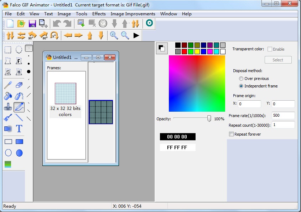Enable the Repeat forever checkbox
This screenshot has width=301, height=212.
pyautogui.click(x=232, y=134)
